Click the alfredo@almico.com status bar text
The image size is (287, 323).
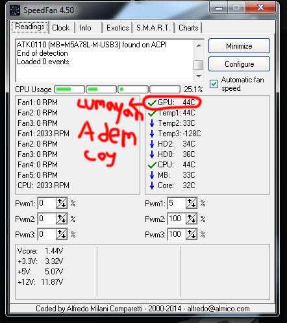tap(218, 309)
